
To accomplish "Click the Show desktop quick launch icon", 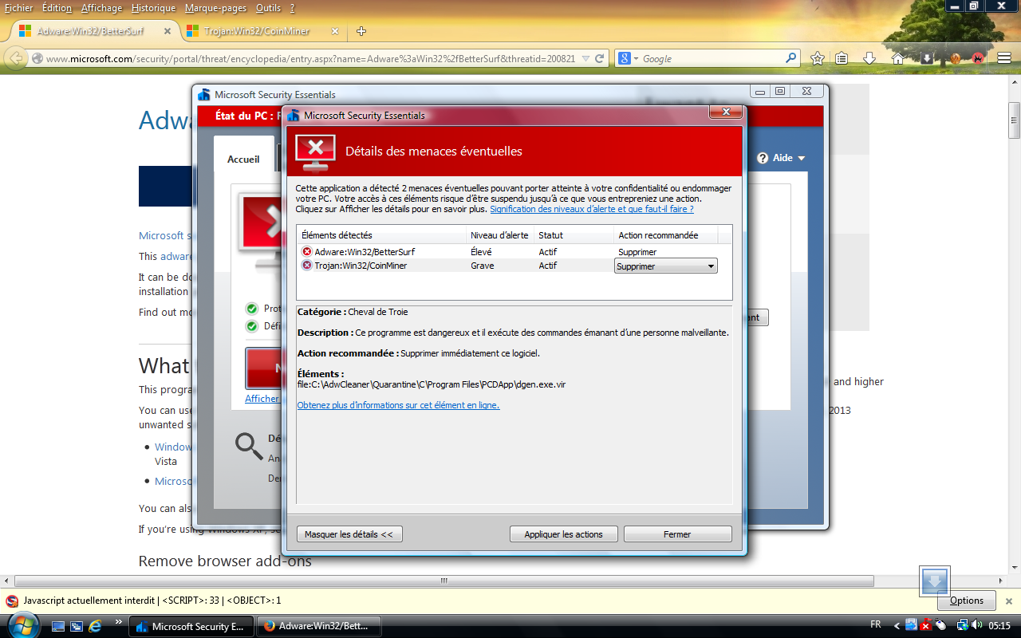I will [x=58, y=626].
